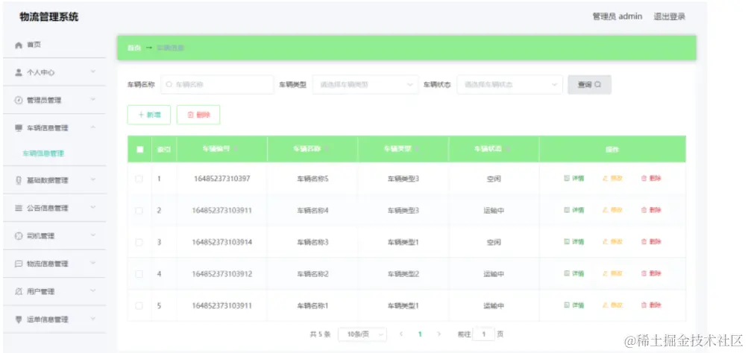Click the 车辆信息管理 monitor icon
748x353 pixels.
click(19, 128)
